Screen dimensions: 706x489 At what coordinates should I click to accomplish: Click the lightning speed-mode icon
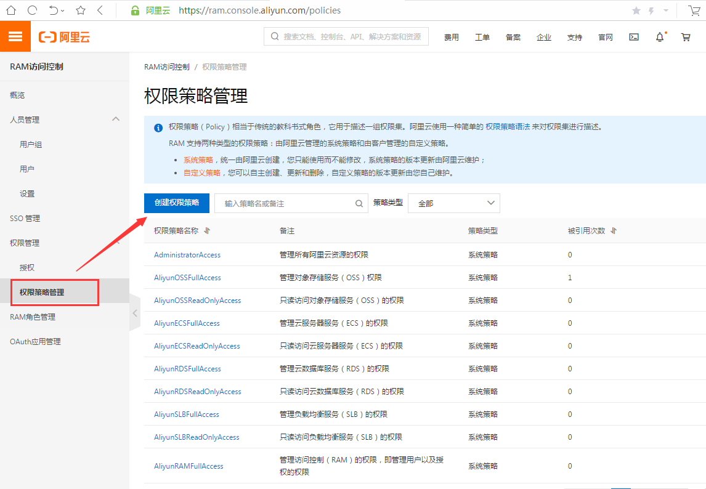pyautogui.click(x=651, y=10)
